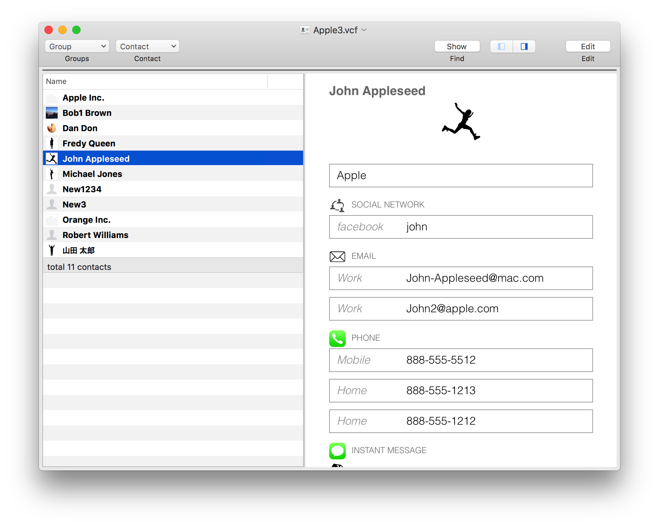
Task: Select the New1234 contact
Action: pos(173,189)
